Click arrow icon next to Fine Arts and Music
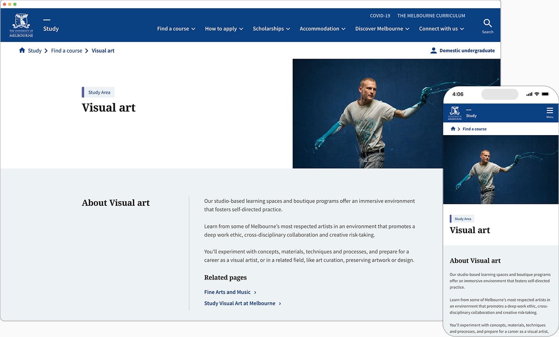Image resolution: width=559 pixels, height=337 pixels. point(255,292)
